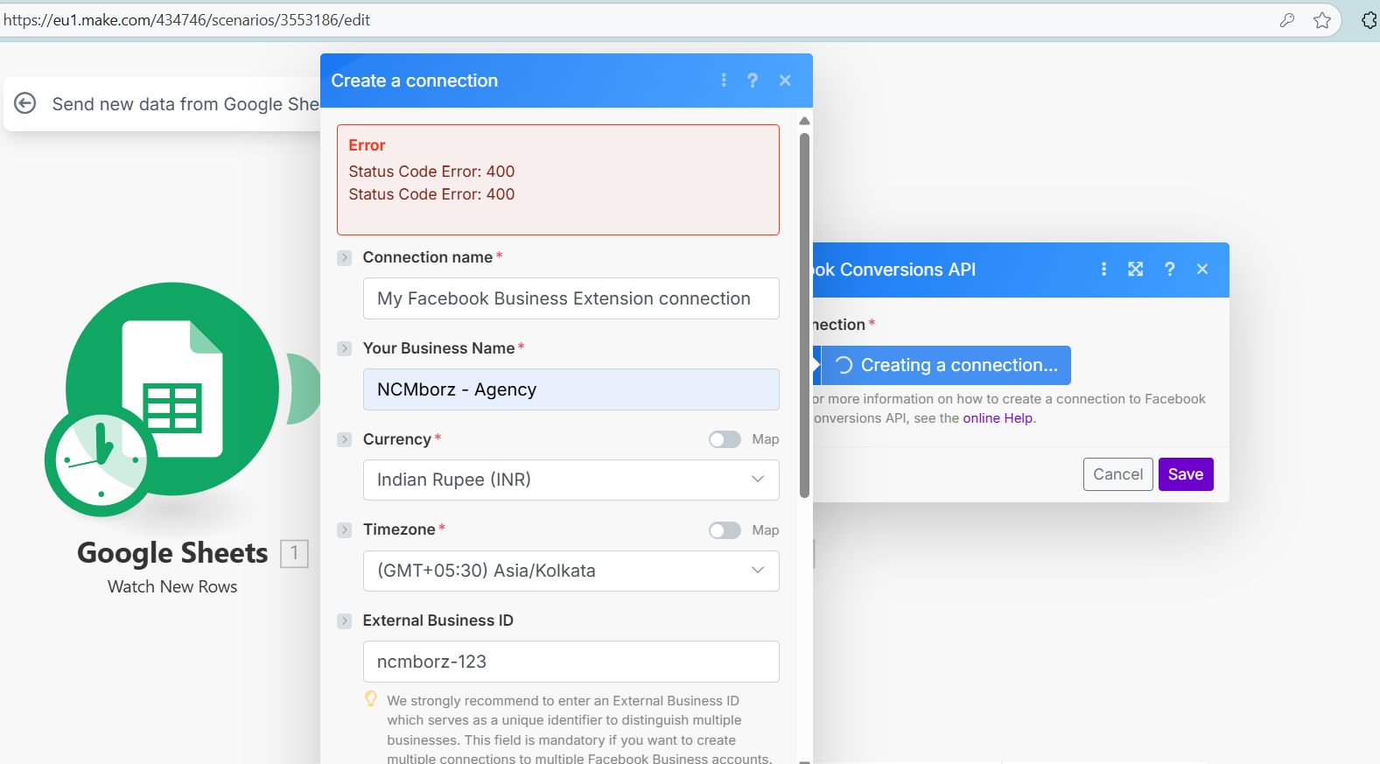Click the help icon in Create a connection
The image size is (1380, 764).
click(753, 81)
